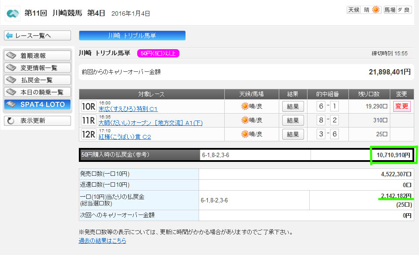Select SPAT4 LOTO in the sidebar
Screen dimensions: 419x255
pyautogui.click(x=37, y=104)
